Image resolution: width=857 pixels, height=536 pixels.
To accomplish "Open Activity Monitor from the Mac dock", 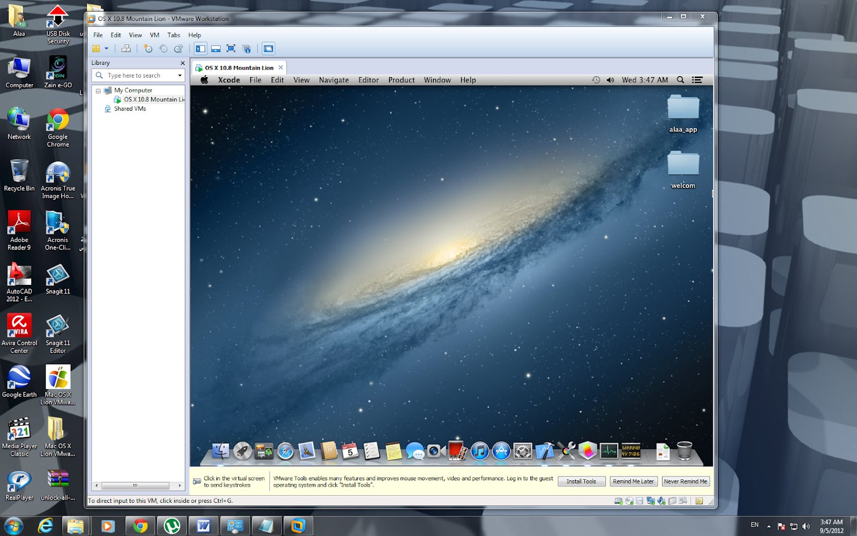I will (609, 451).
